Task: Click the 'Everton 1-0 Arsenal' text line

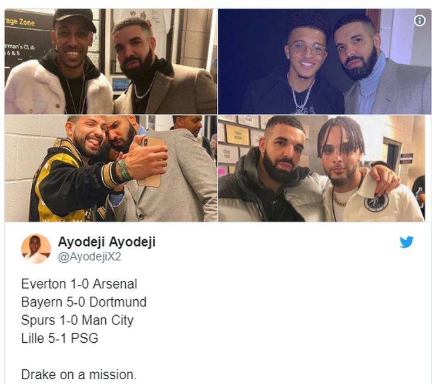Action: (79, 284)
